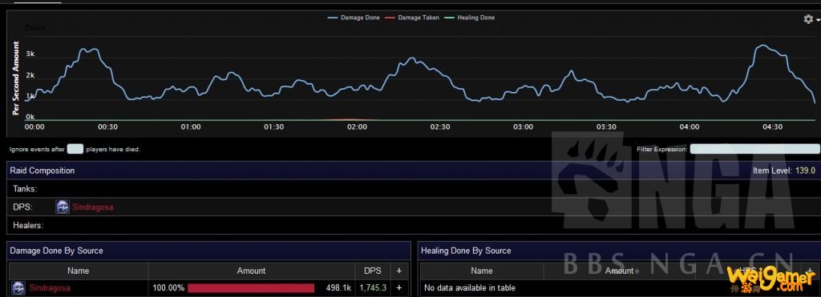Open Sindragosa link in the damage table
The image size is (821, 297).
click(50, 287)
